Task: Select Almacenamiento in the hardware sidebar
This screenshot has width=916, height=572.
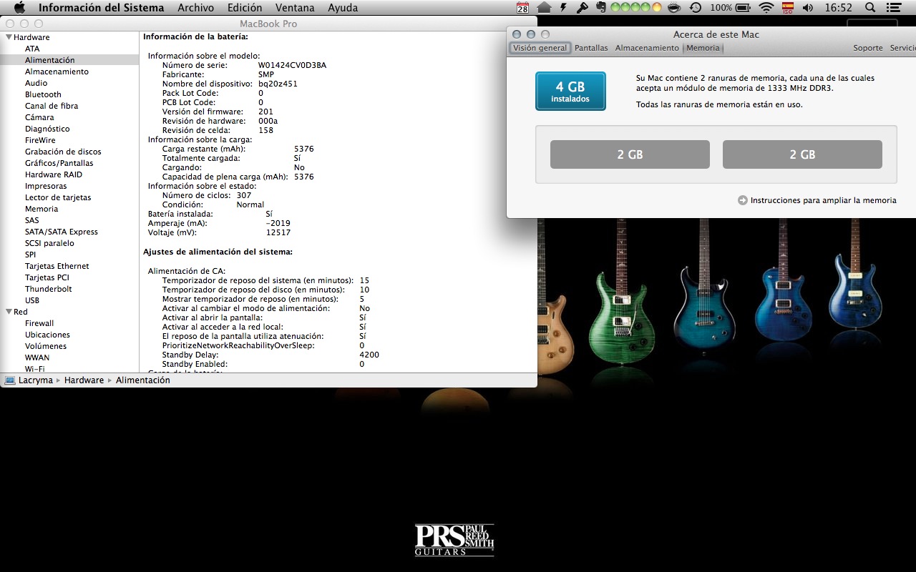Action: coord(57,71)
